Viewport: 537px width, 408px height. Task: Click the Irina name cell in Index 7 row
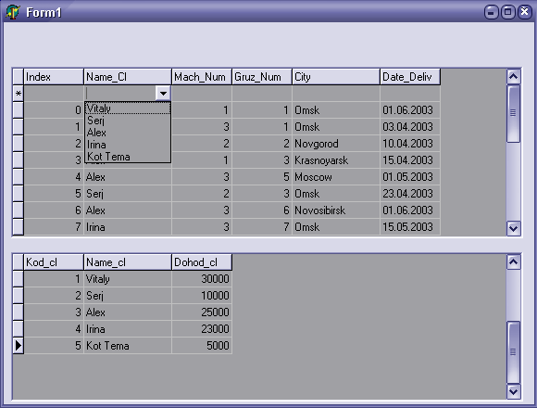(128, 227)
